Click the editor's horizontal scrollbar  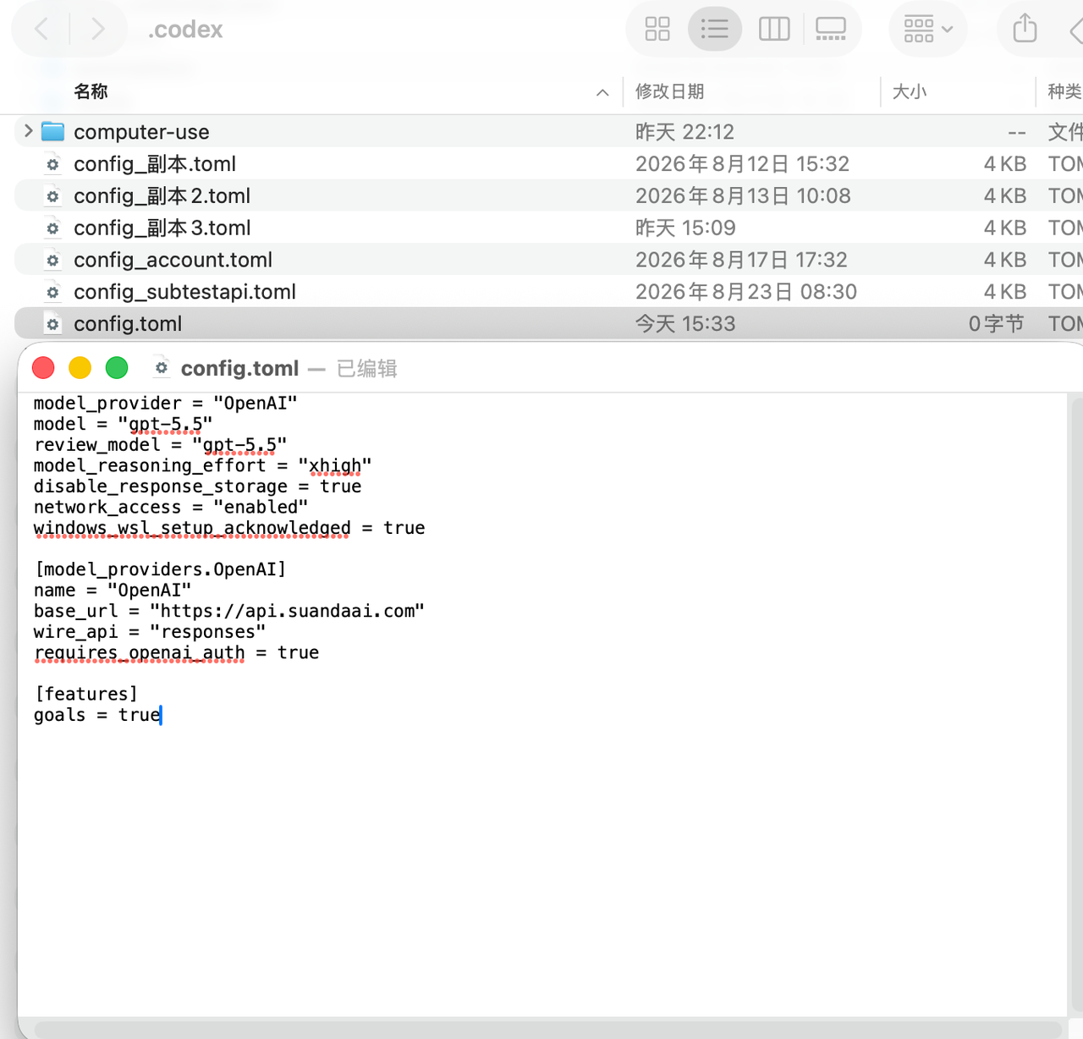pos(547,1029)
